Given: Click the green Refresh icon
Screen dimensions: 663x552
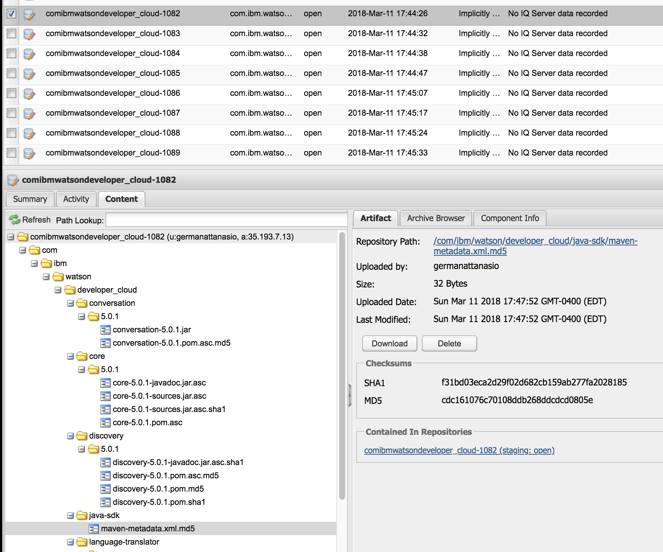Looking at the screenshot, I should tap(15, 220).
